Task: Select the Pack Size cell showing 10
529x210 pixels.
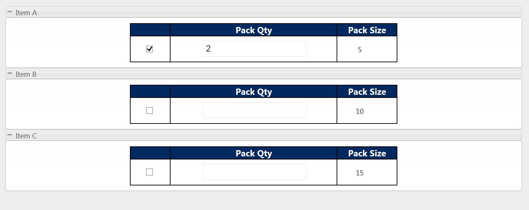Action: 359,111
